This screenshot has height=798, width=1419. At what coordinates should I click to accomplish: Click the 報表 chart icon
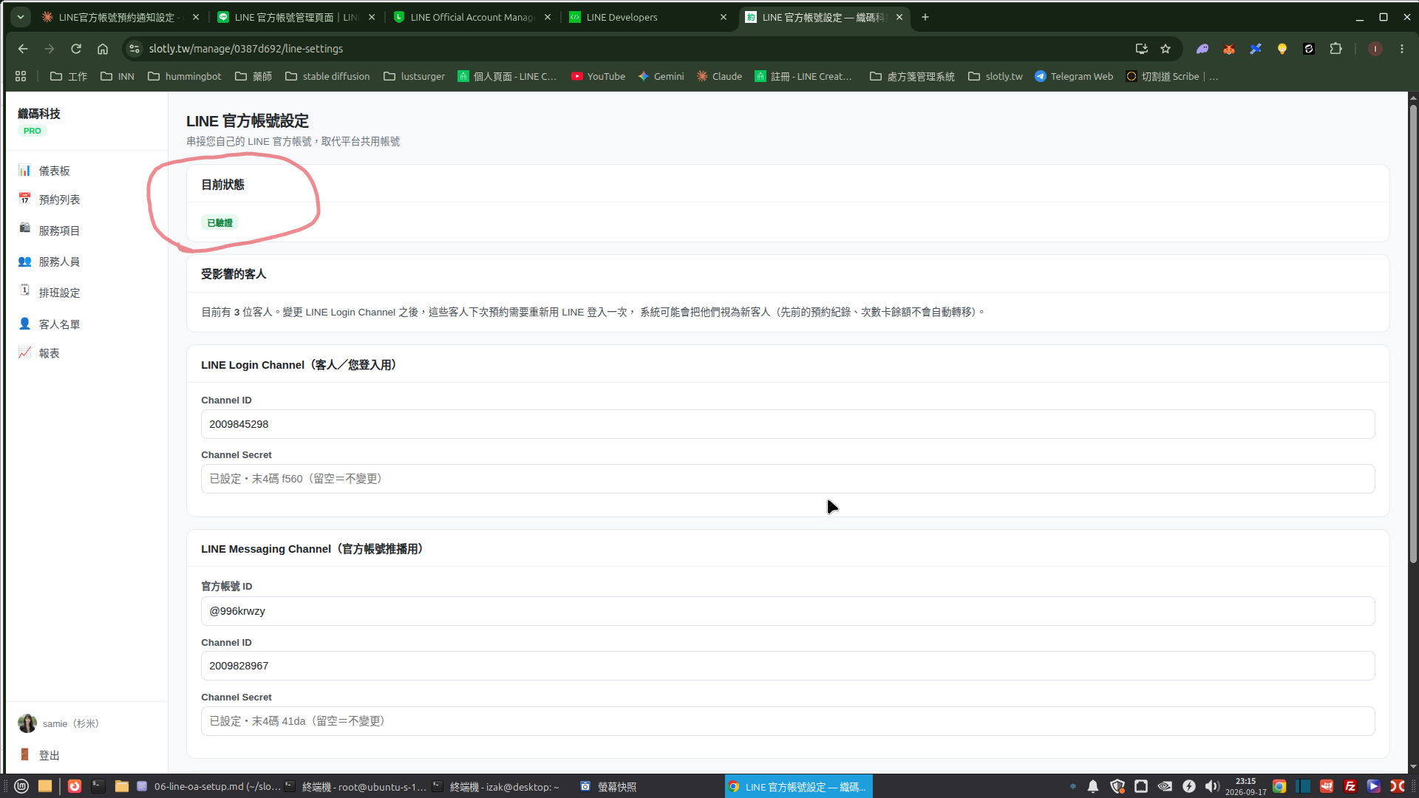(24, 352)
